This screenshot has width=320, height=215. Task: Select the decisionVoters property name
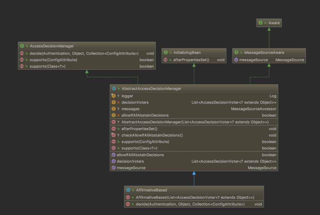[x=130, y=161]
